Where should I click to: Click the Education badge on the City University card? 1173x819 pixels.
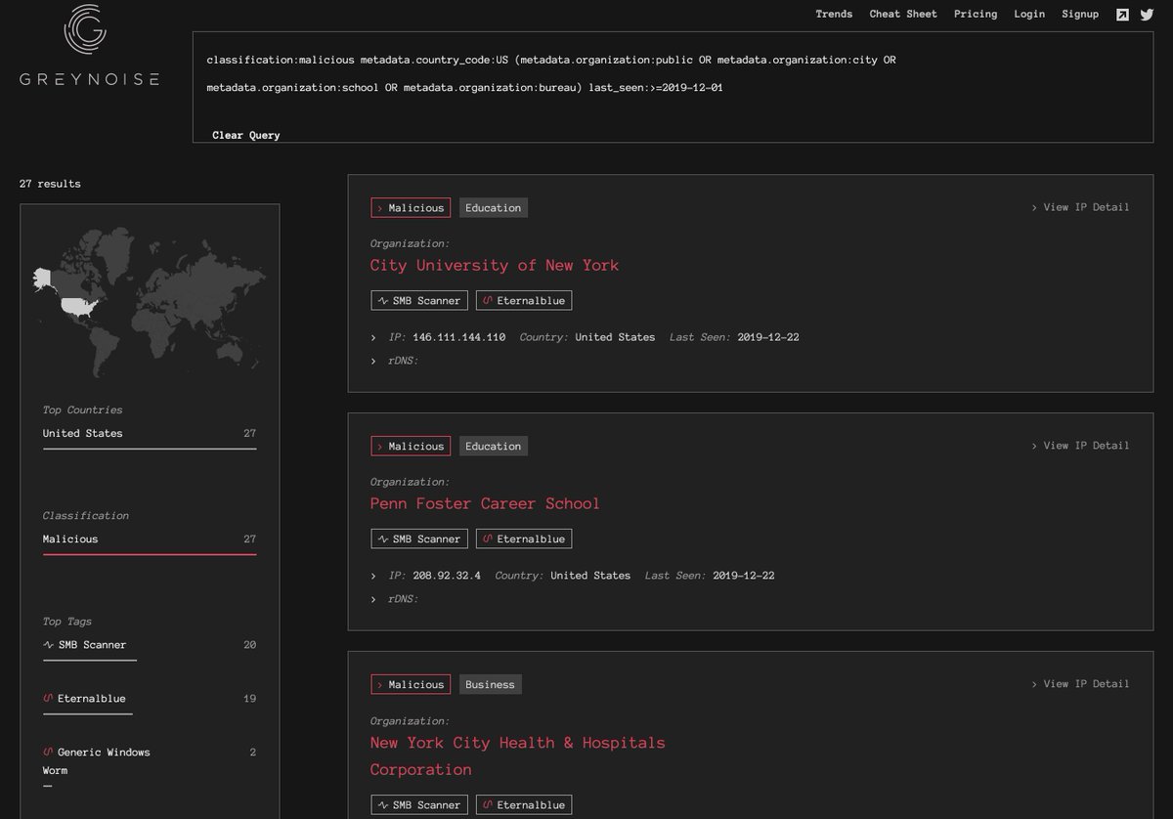(494, 207)
